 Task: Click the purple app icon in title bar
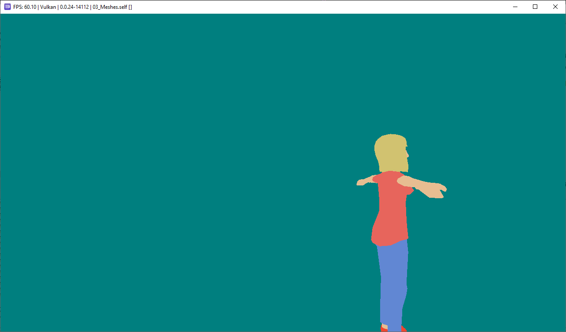(x=8, y=7)
